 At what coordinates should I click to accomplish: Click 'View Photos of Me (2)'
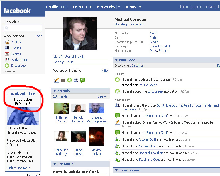(x=69, y=57)
